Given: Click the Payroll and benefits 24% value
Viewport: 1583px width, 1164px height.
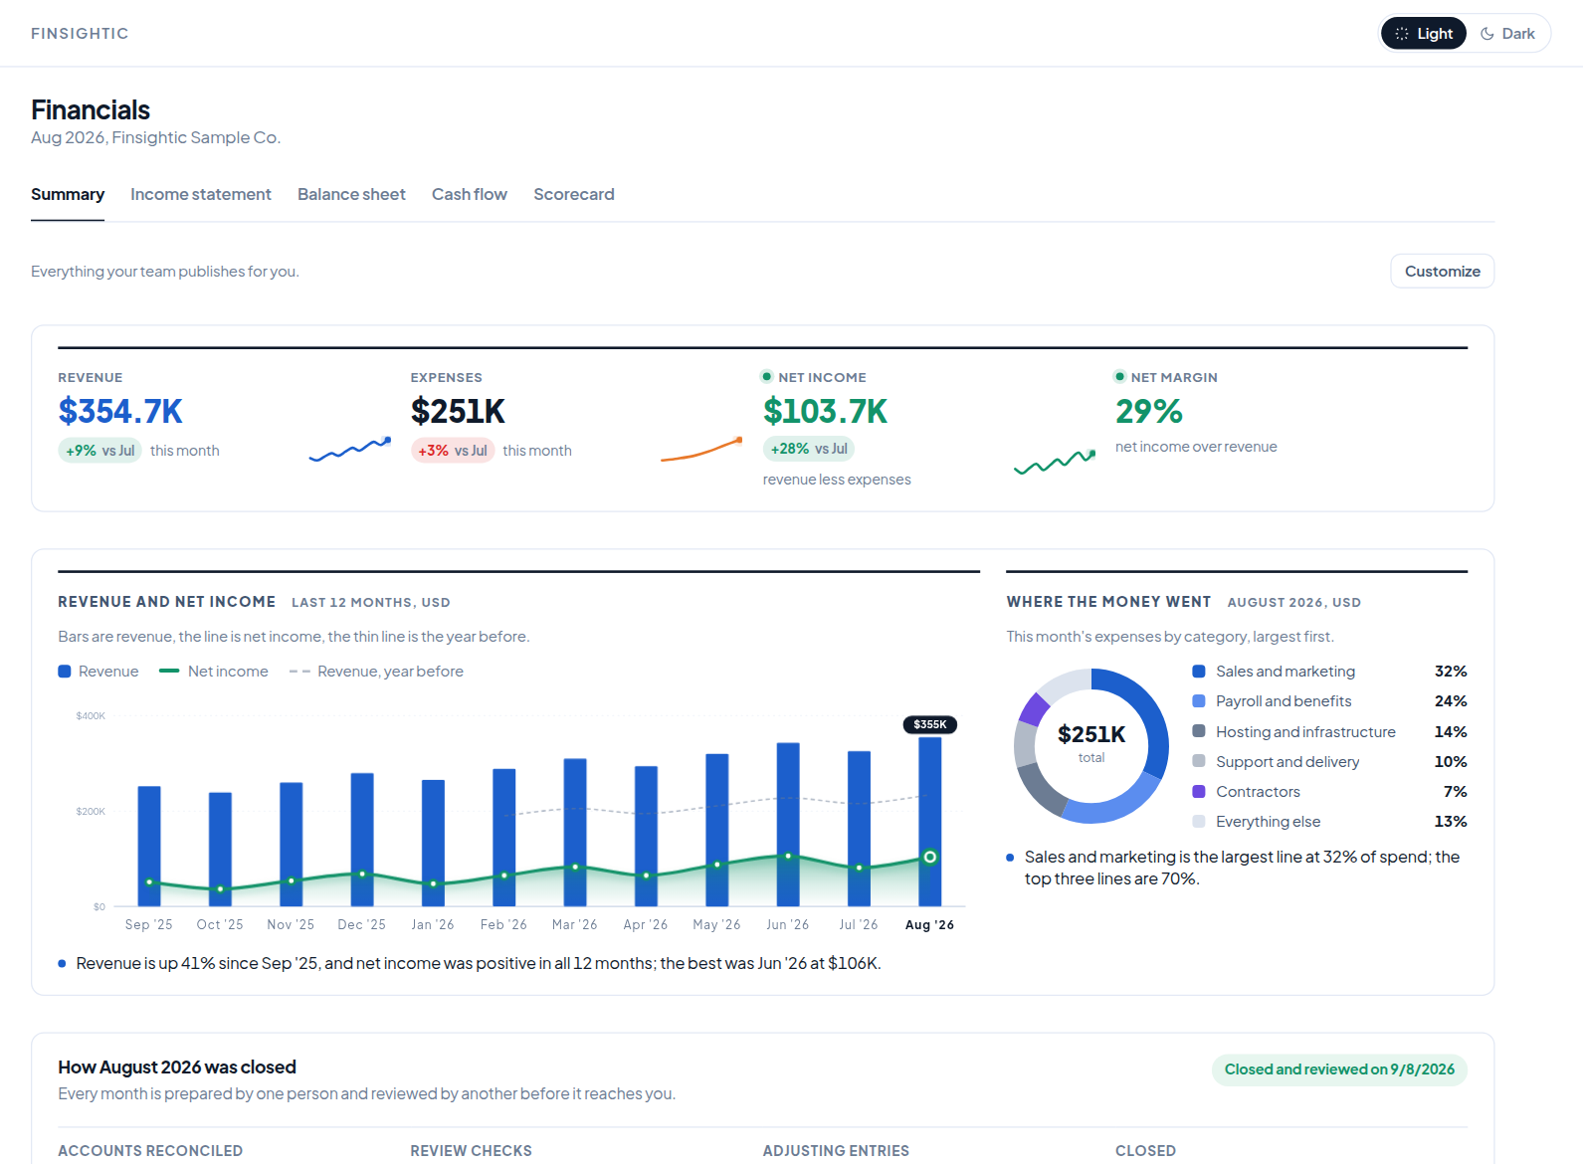Looking at the screenshot, I should point(1451,701).
